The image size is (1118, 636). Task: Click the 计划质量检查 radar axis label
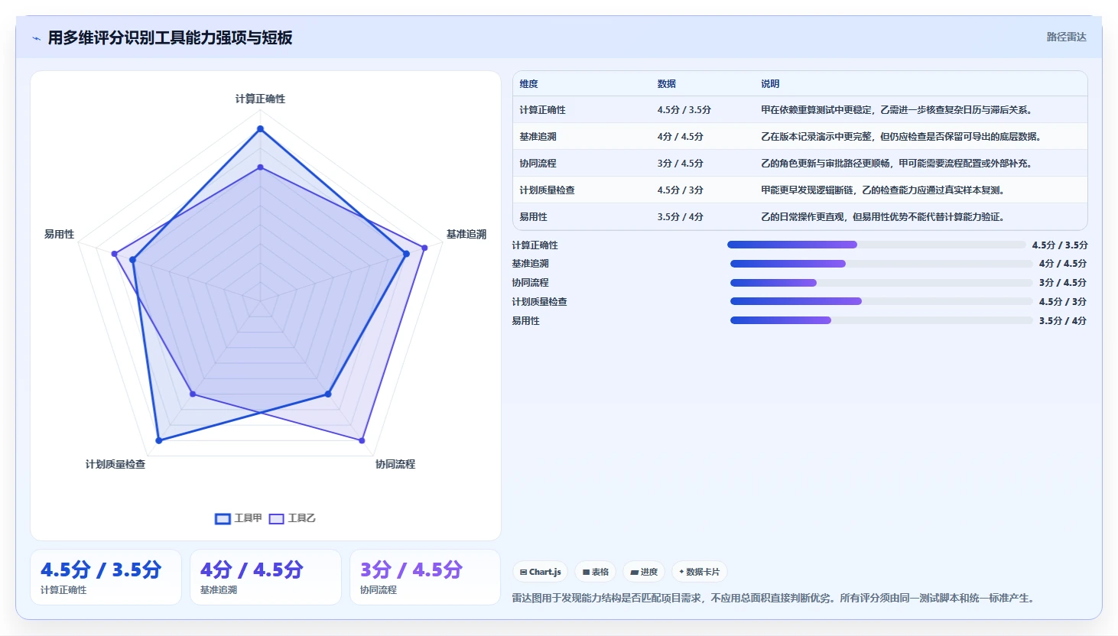(115, 464)
